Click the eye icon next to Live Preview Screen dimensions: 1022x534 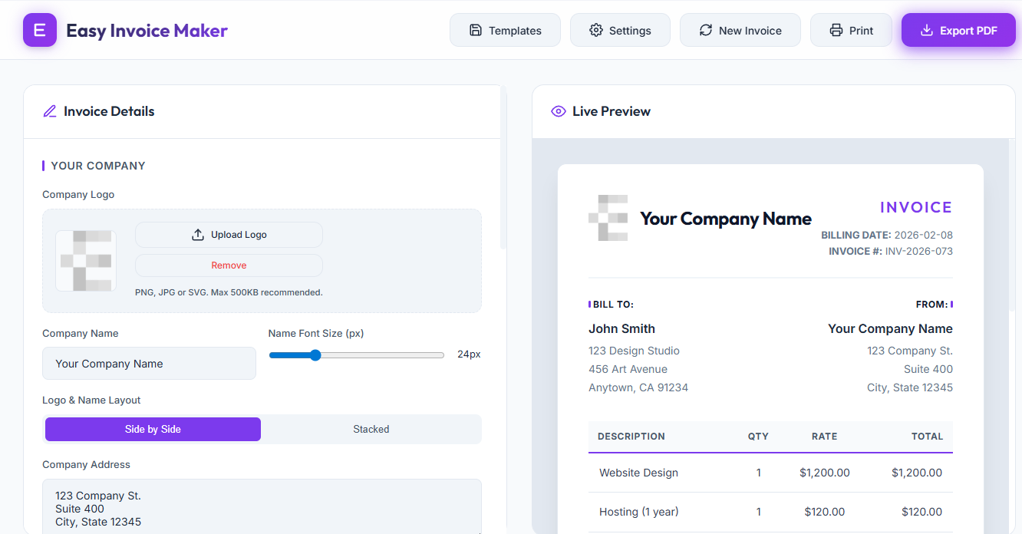coord(558,111)
